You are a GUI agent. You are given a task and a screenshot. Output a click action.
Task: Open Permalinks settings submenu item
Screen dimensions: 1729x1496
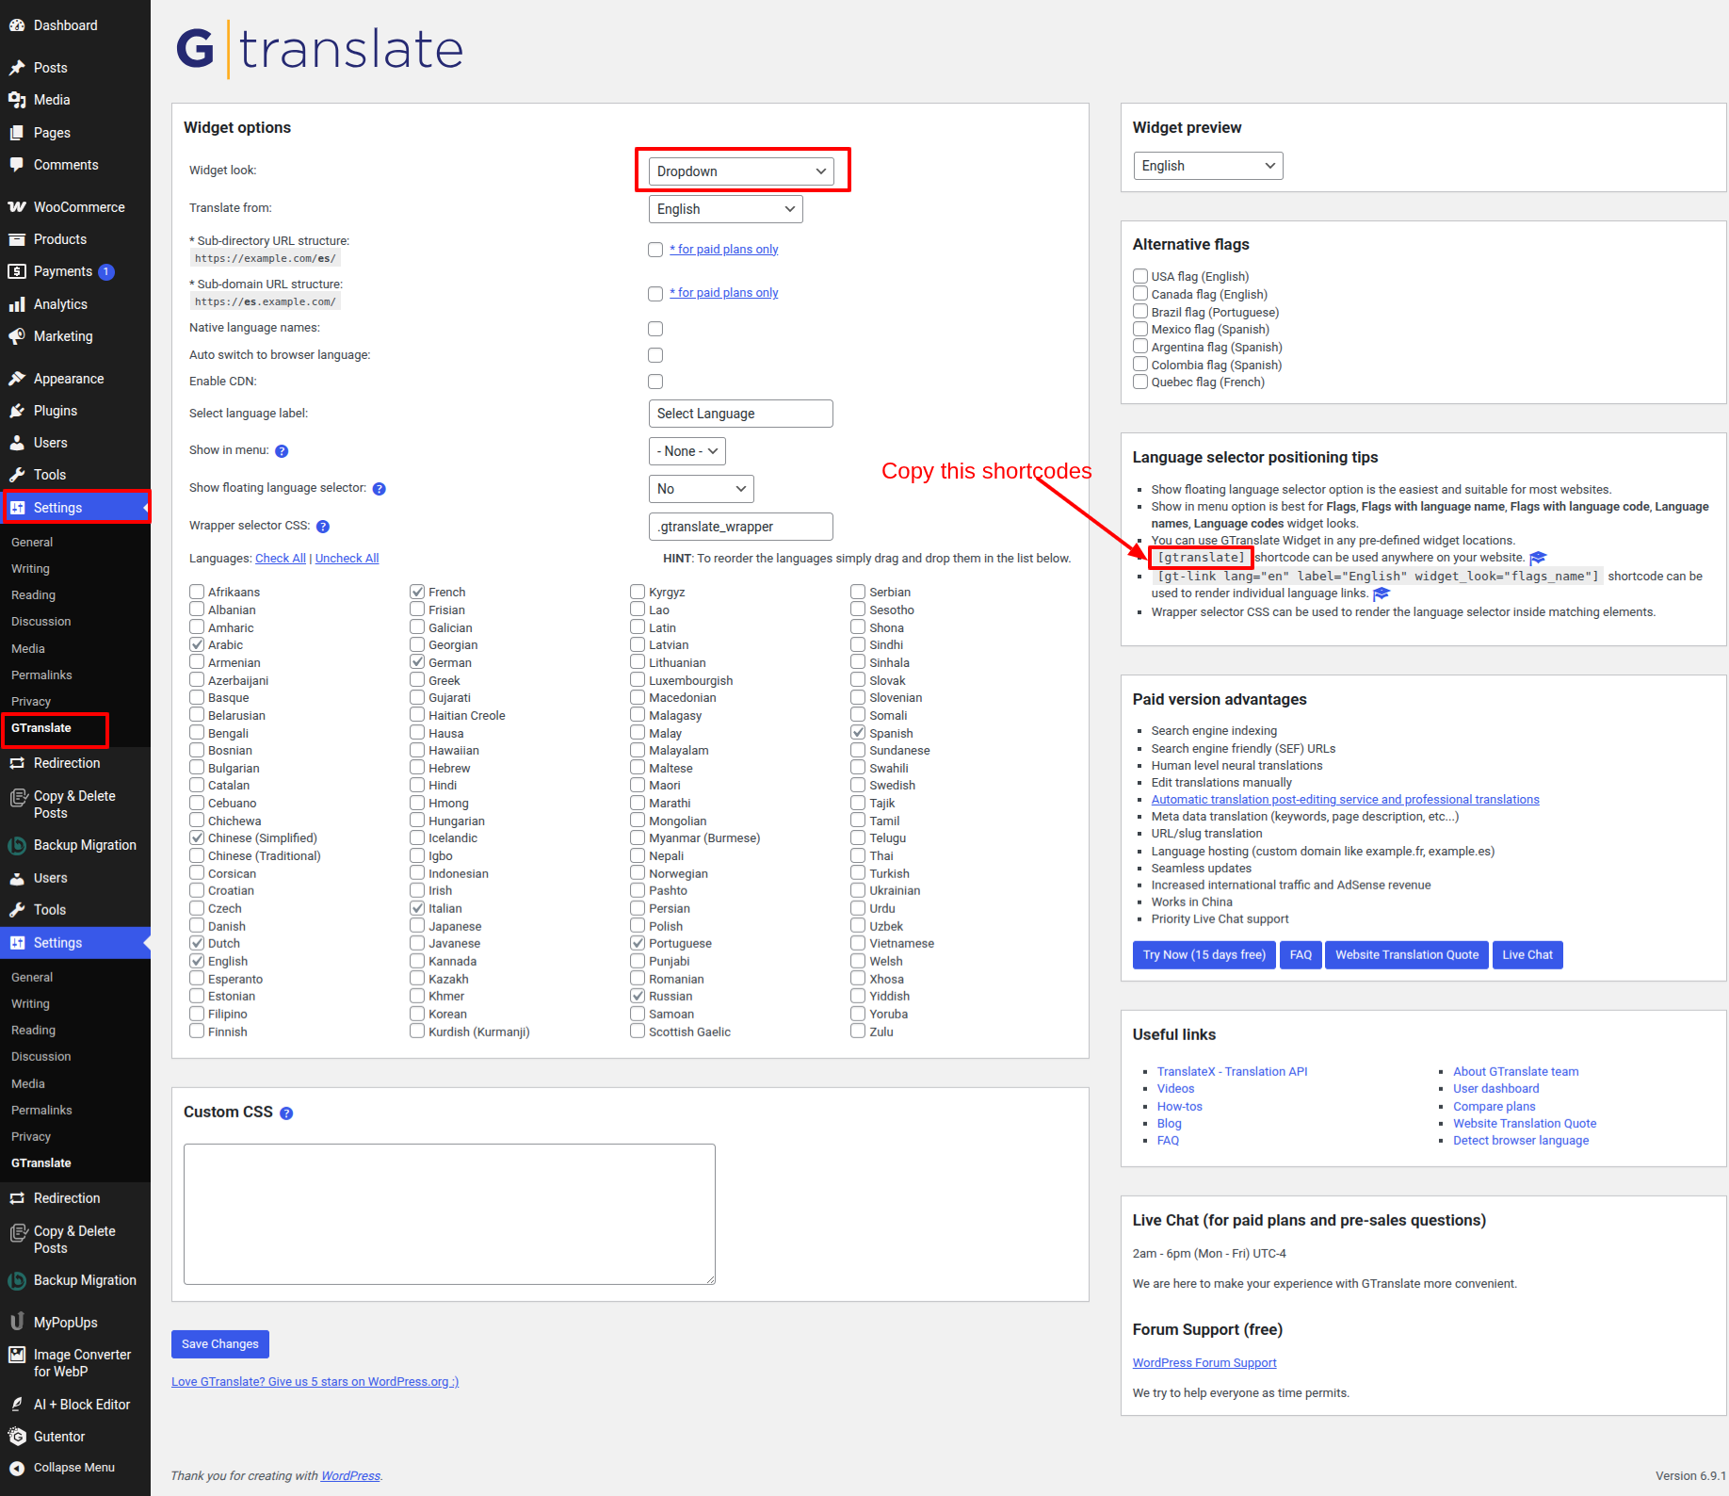coord(41,675)
